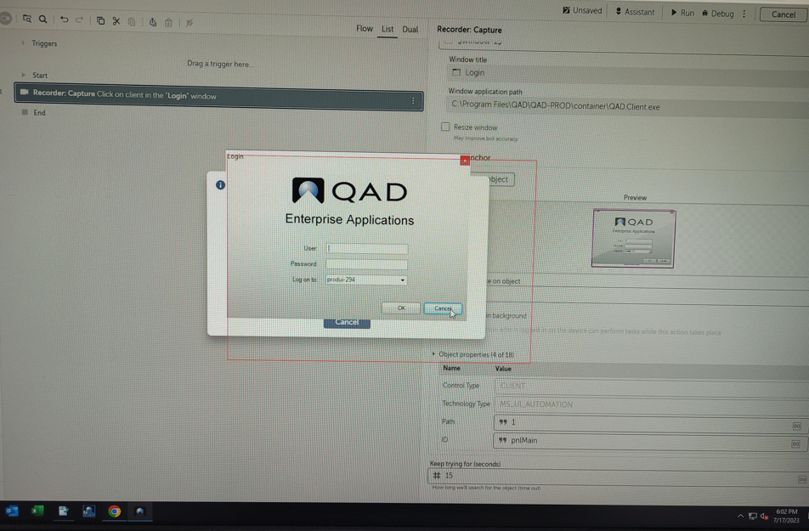Open Google Chrome from the taskbar

[114, 511]
